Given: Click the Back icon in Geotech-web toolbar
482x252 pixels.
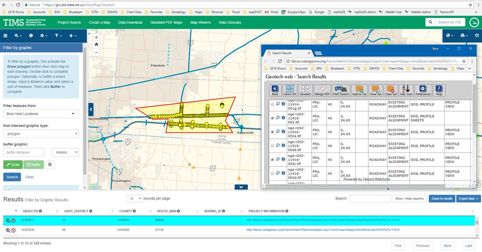Looking at the screenshot, I should pyautogui.click(x=275, y=90).
